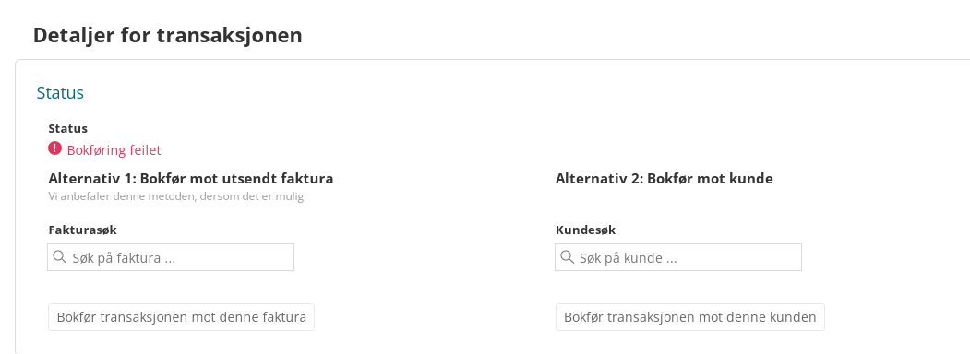Screen dimensions: 970x354
Task: Select the Alternativ 1 heading
Action: pyautogui.click(x=190, y=179)
